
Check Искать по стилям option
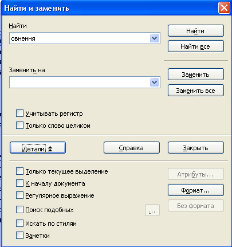pyautogui.click(x=19, y=223)
